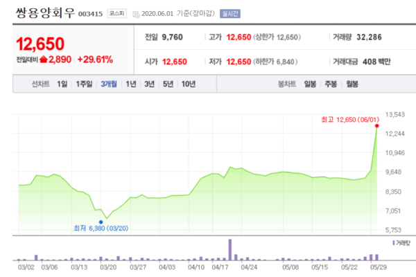This screenshot has height=277, width=416.
Task: Click the 05/29 date axis label
Action: click(x=379, y=267)
